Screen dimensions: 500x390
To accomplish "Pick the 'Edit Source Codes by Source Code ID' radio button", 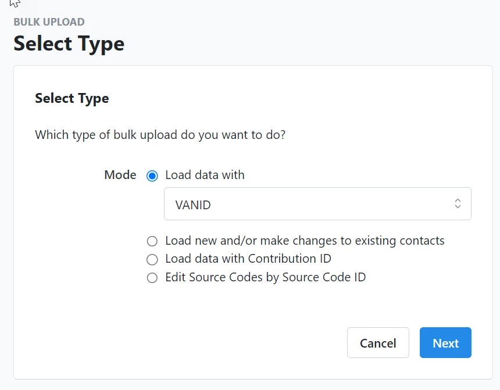I will (x=152, y=278).
